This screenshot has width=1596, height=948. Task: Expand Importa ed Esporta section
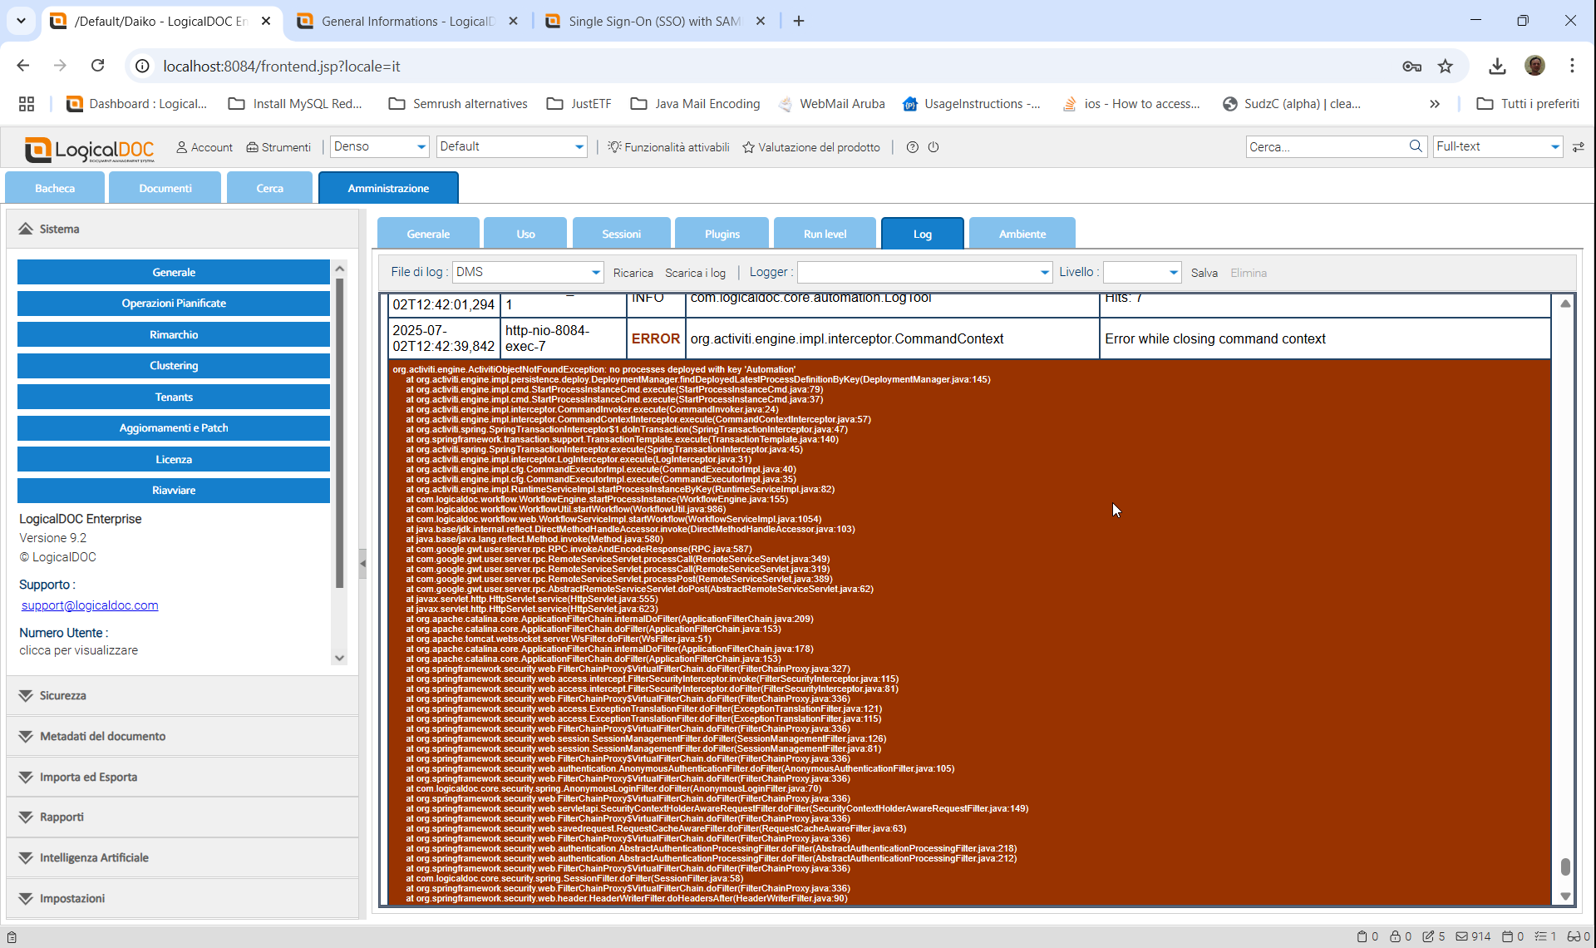[x=182, y=777]
